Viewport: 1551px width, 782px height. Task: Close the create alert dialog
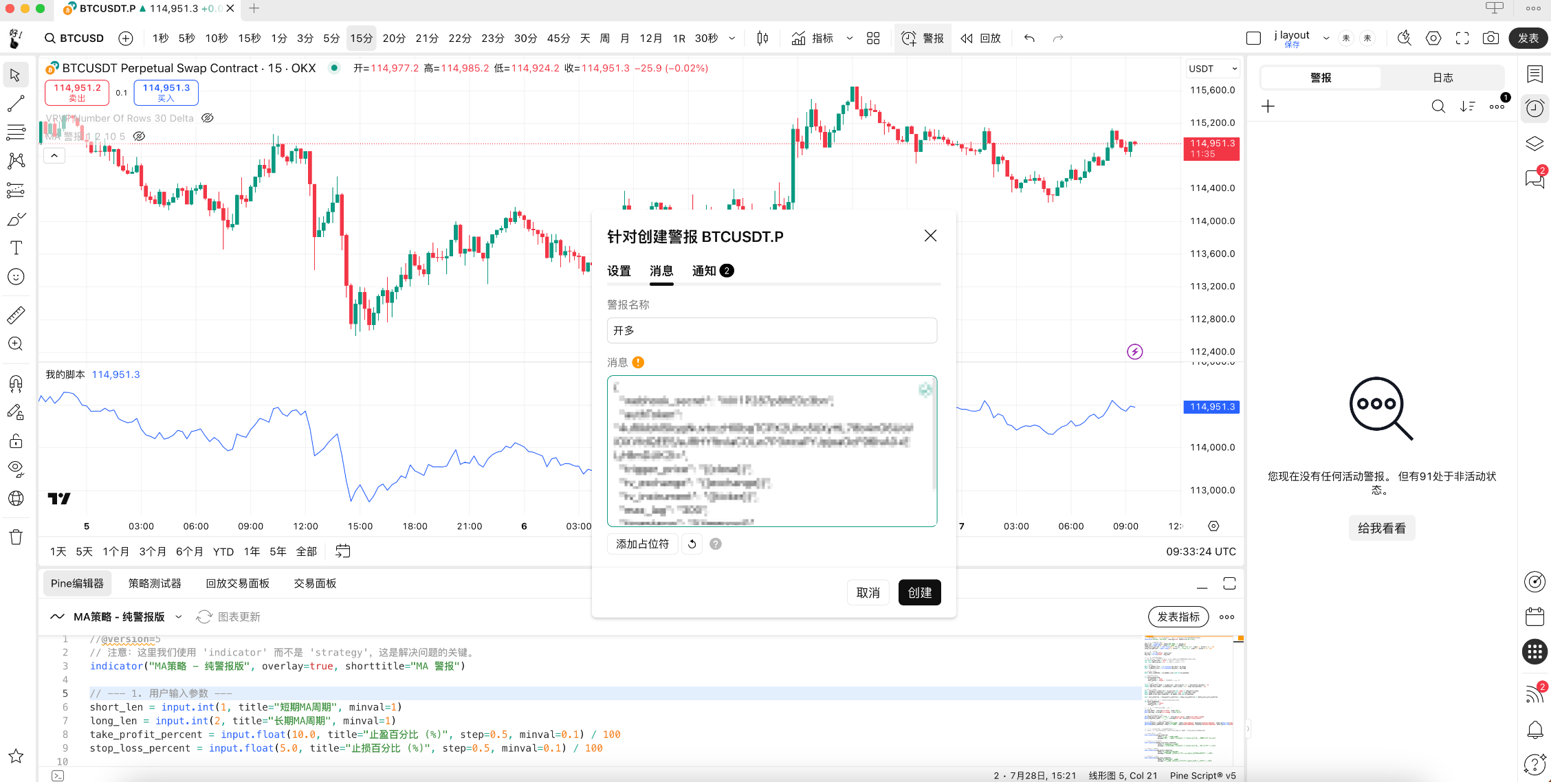click(930, 236)
